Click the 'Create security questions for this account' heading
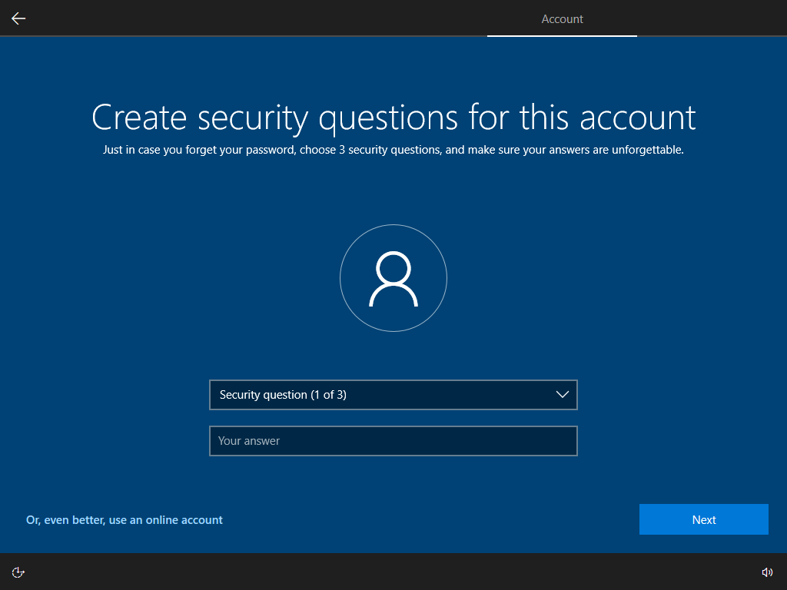Screen dimensions: 787x590 [x=393, y=118]
